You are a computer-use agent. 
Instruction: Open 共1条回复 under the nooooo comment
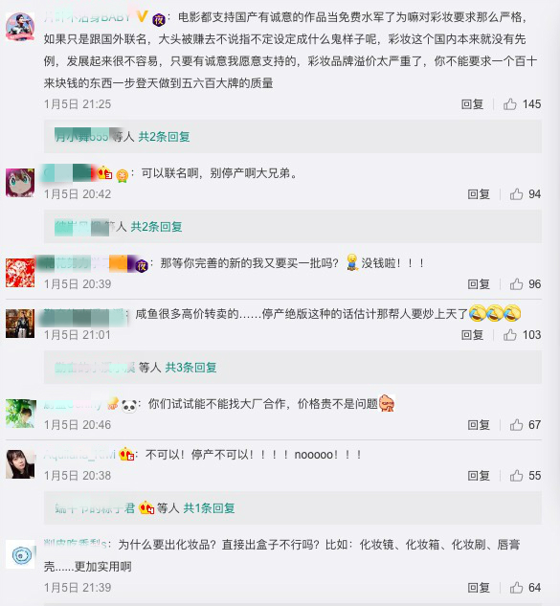(x=209, y=507)
